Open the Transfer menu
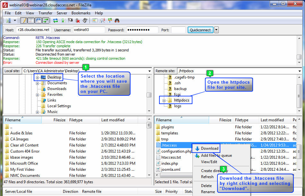The width and height of the screenshot is (305, 196). point(45,13)
